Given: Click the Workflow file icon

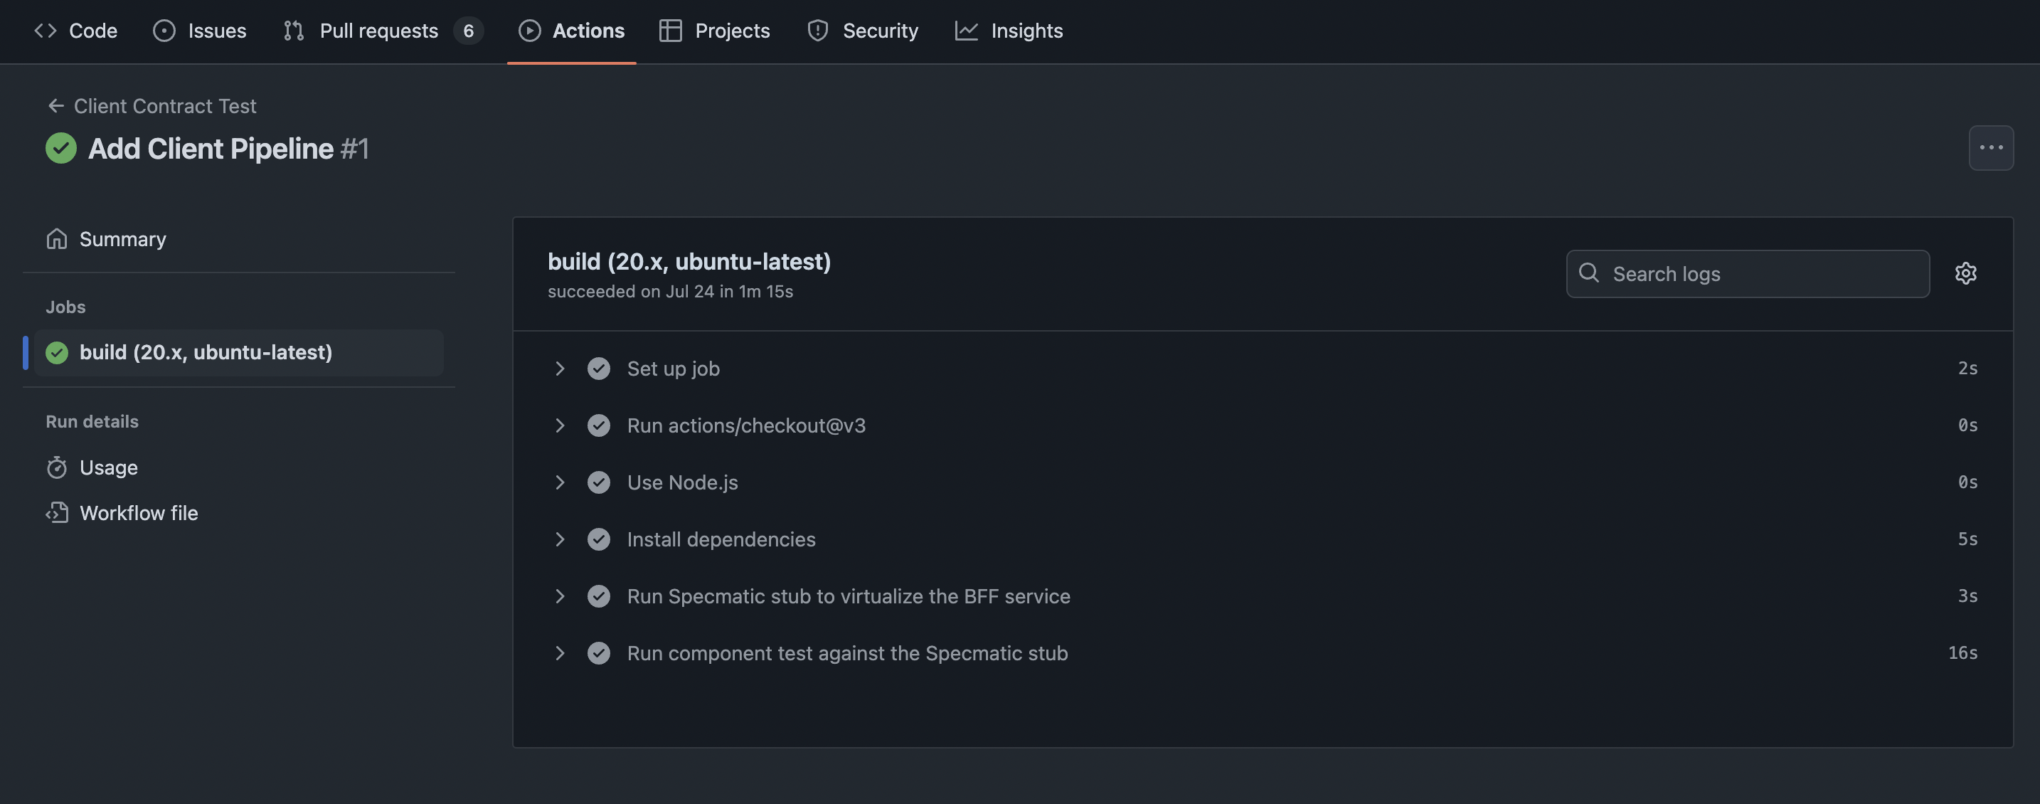Looking at the screenshot, I should pos(57,512).
